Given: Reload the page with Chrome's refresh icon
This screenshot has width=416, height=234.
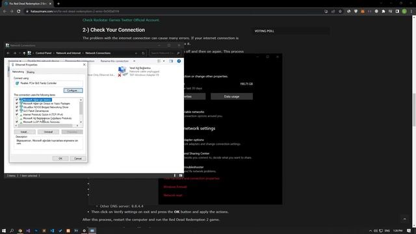Looking at the screenshot, I should (19, 12).
